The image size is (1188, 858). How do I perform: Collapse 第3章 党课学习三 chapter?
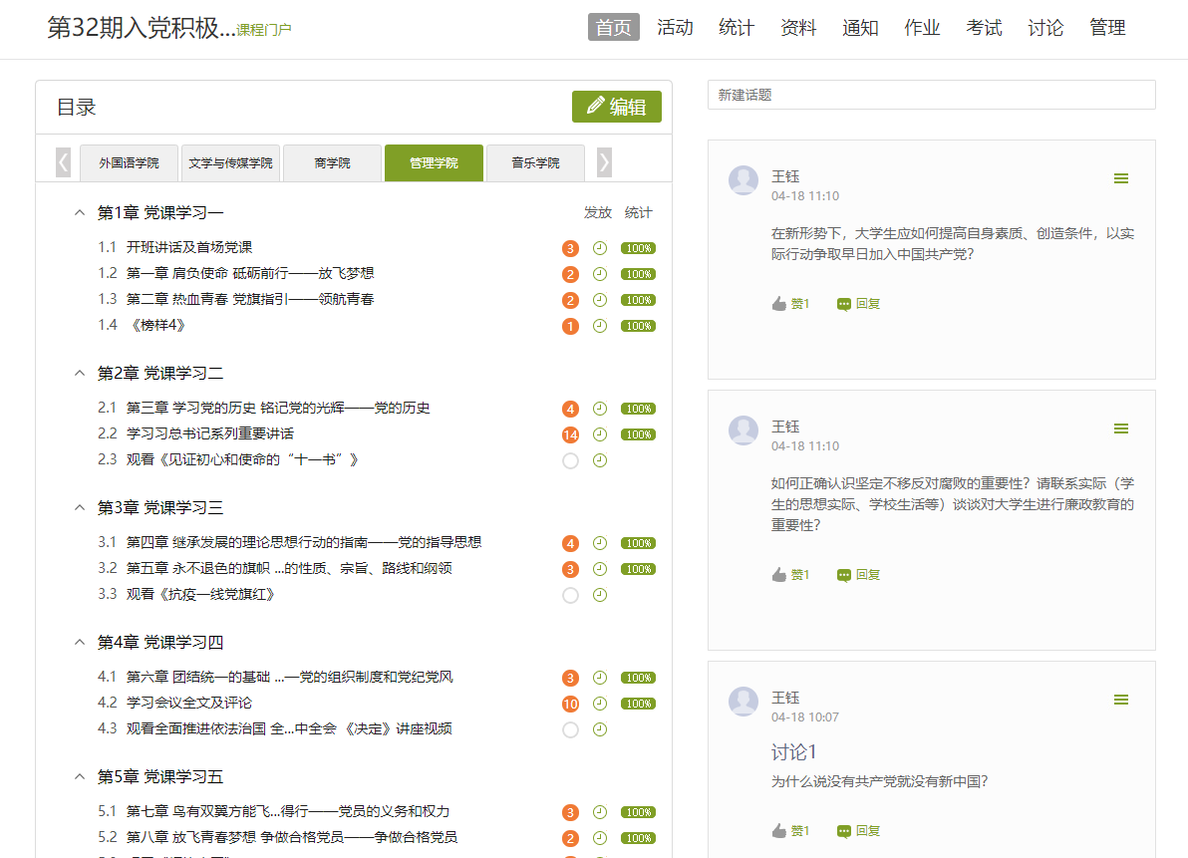[x=80, y=507]
